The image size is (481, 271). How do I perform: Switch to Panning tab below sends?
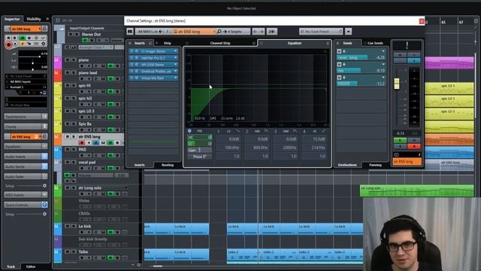[x=375, y=165]
